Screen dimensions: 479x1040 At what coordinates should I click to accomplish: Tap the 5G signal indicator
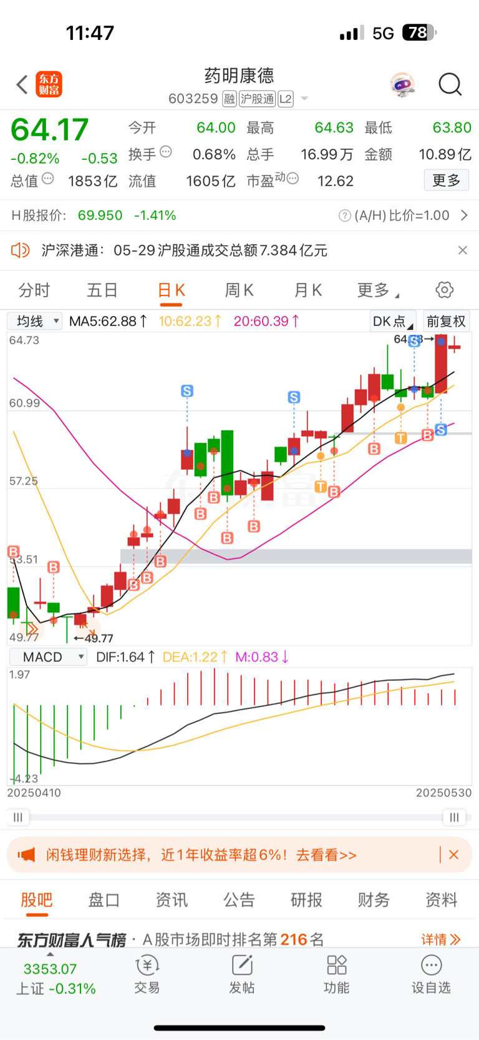click(x=384, y=33)
